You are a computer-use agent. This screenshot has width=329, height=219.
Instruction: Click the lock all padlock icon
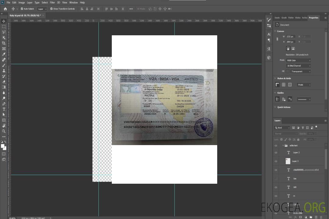[x=298, y=139]
